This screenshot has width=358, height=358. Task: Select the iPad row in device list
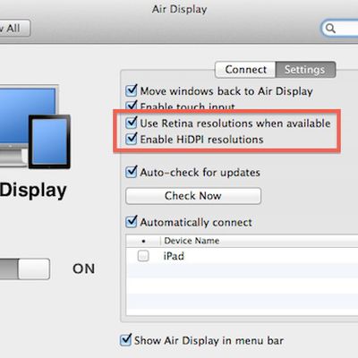242,256
